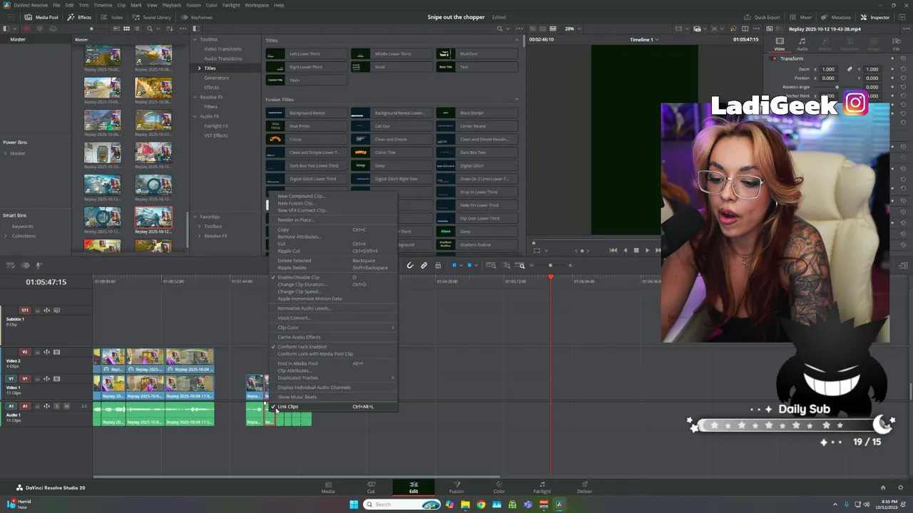Mute the Audio 1 track
The width and height of the screenshot is (913, 513).
tap(66, 406)
